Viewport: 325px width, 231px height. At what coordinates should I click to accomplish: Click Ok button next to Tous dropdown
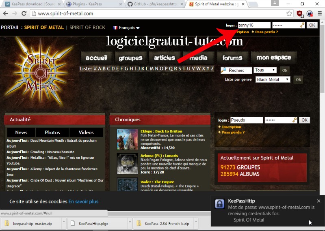[285, 71]
